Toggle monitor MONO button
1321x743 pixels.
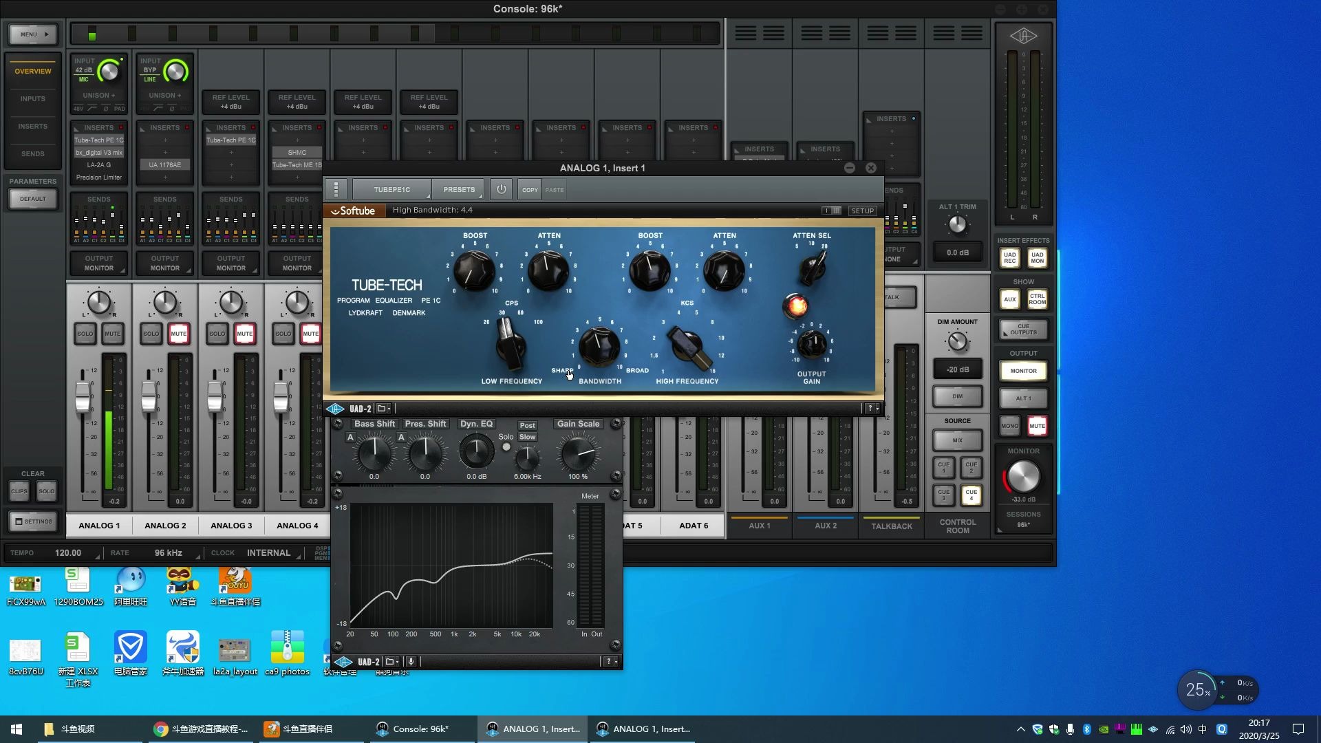1009,426
